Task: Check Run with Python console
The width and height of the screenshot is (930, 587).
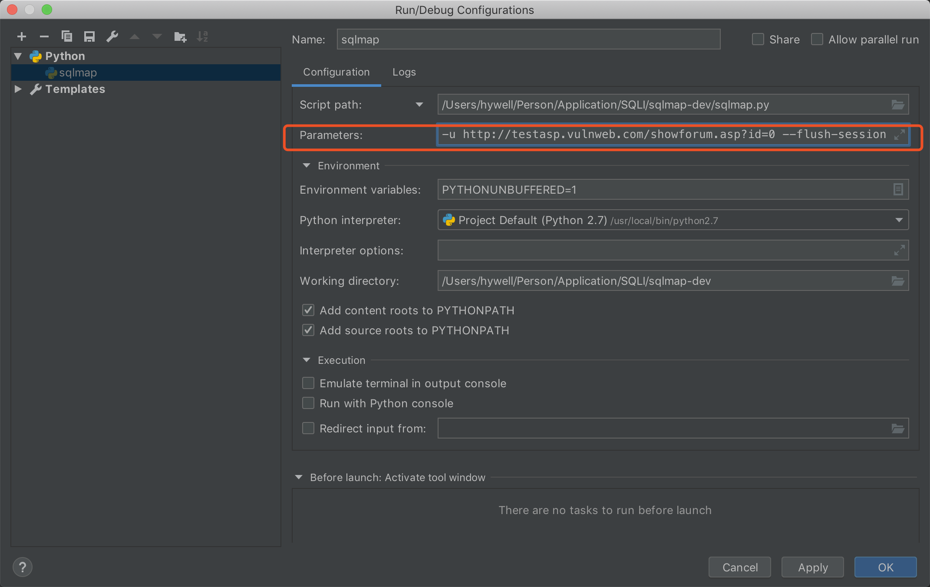Action: [308, 403]
